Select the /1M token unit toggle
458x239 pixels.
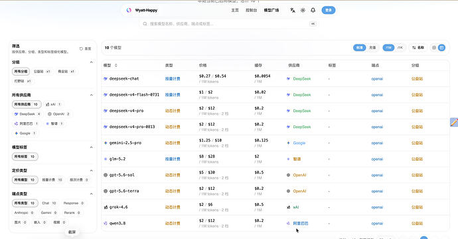pyautogui.click(x=388, y=48)
